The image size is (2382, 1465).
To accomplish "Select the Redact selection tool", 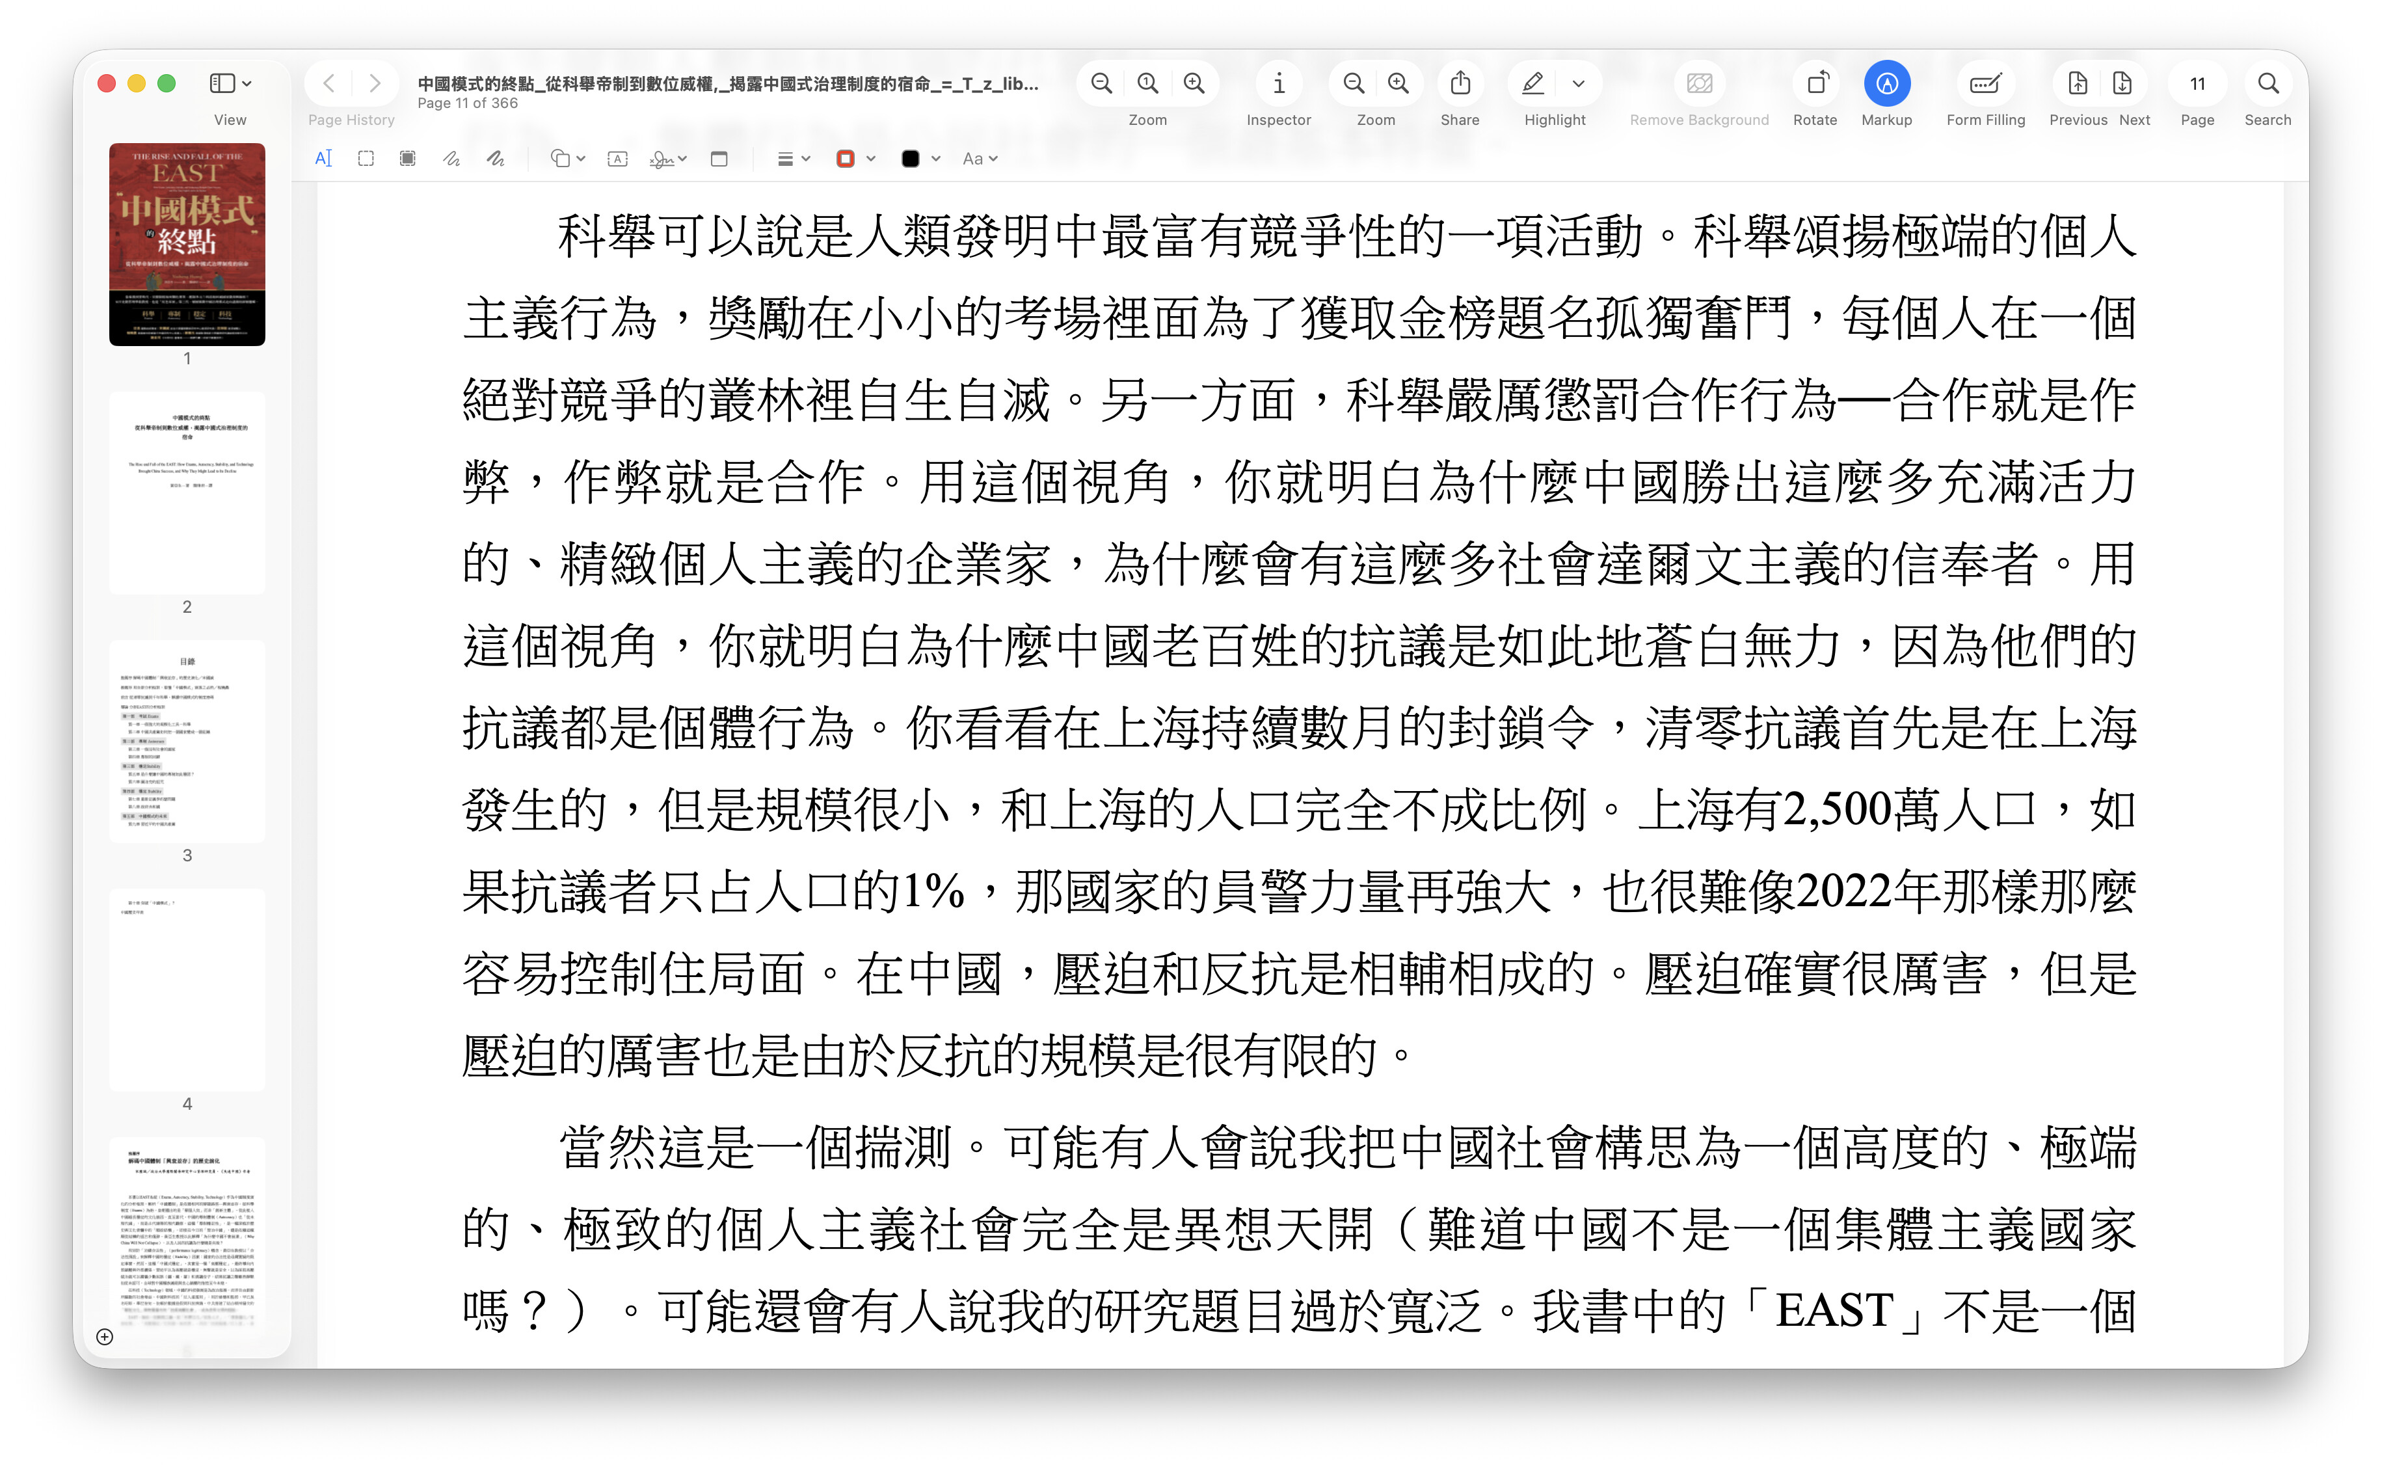I will [408, 159].
